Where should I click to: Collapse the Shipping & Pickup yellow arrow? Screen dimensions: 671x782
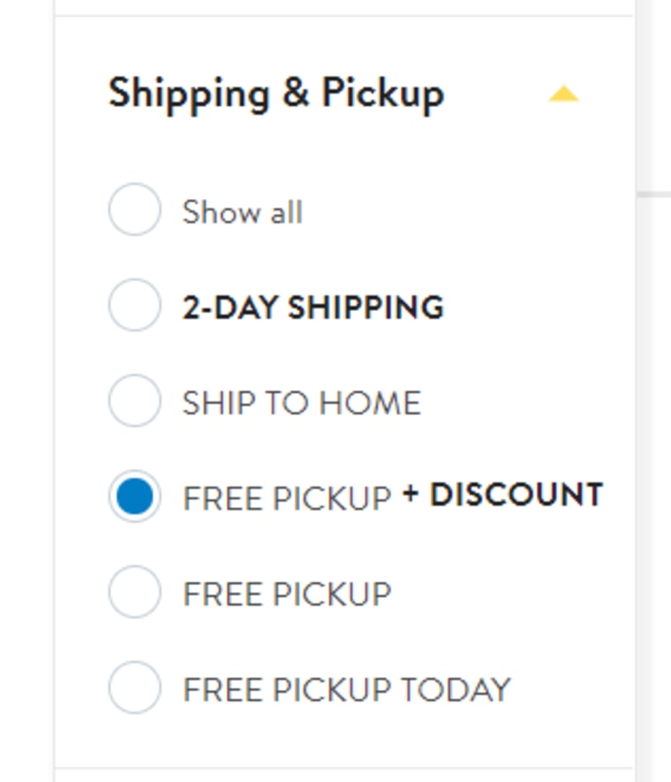click(x=563, y=95)
